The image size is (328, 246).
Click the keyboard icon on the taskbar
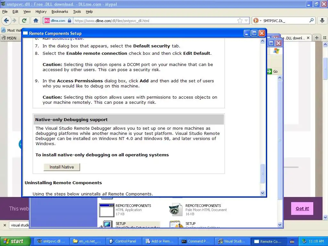[292, 242]
